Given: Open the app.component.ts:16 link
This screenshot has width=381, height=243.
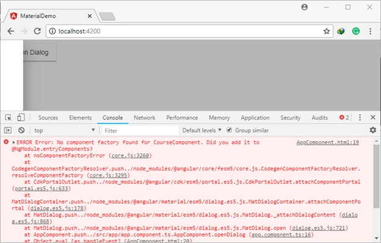Looking at the screenshot, I should pos(281,234).
